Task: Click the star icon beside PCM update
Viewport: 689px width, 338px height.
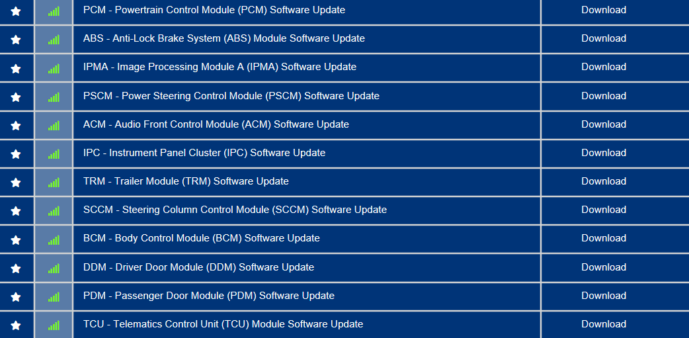Action: tap(16, 11)
